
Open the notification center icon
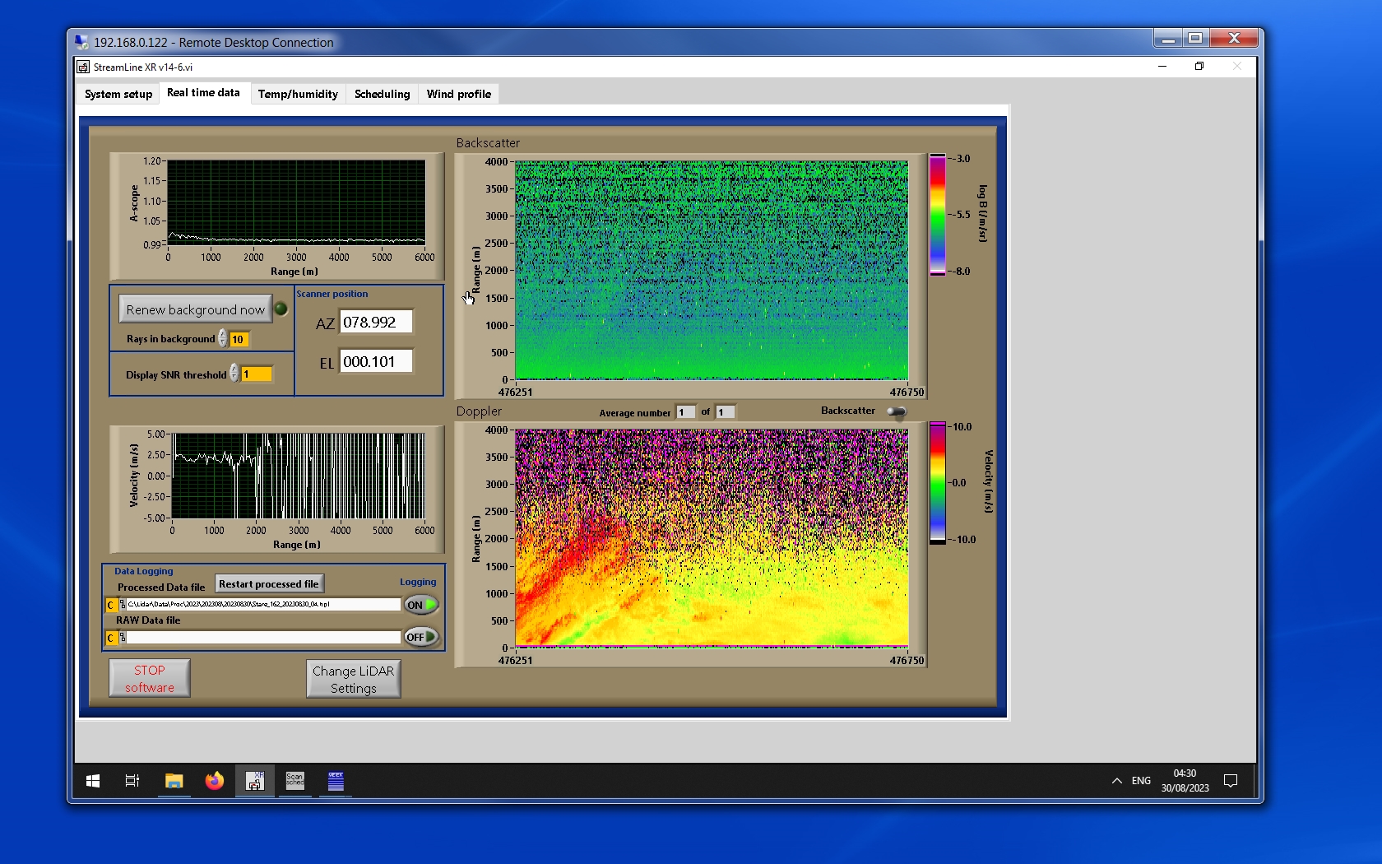pyautogui.click(x=1231, y=781)
